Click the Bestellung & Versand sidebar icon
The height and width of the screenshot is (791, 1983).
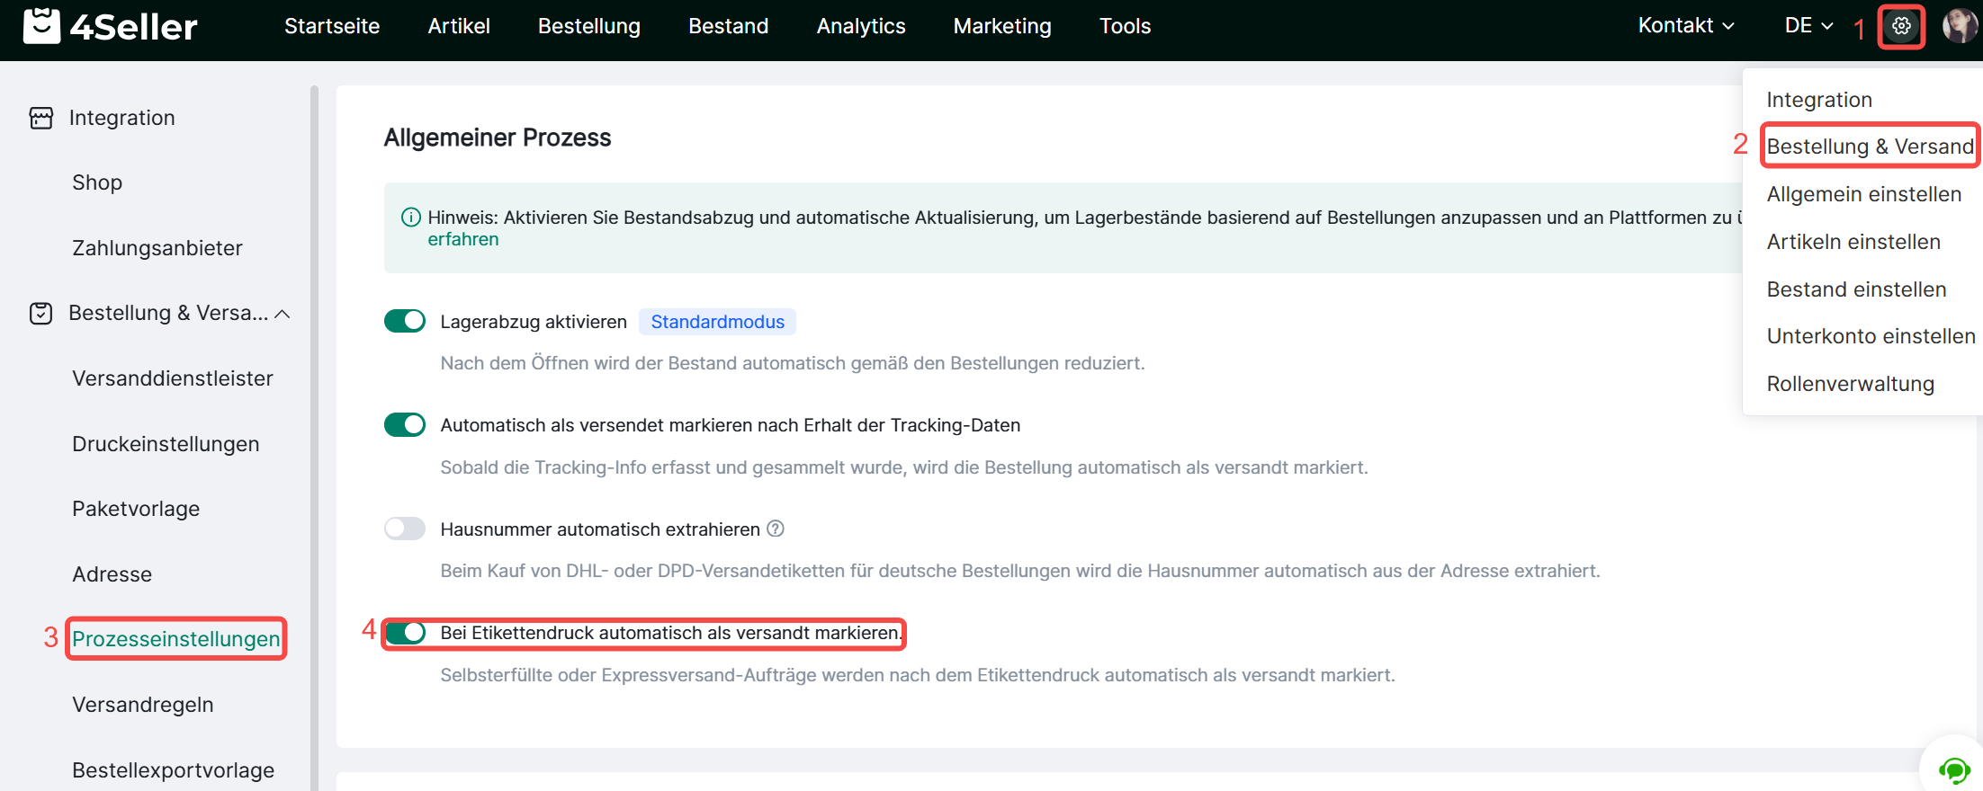tap(41, 314)
